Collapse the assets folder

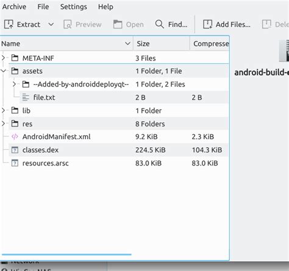3,71
